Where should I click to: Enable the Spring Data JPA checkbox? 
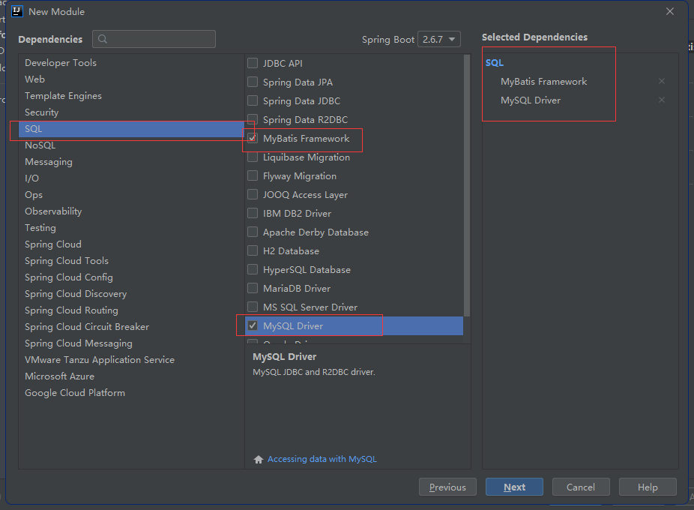253,82
